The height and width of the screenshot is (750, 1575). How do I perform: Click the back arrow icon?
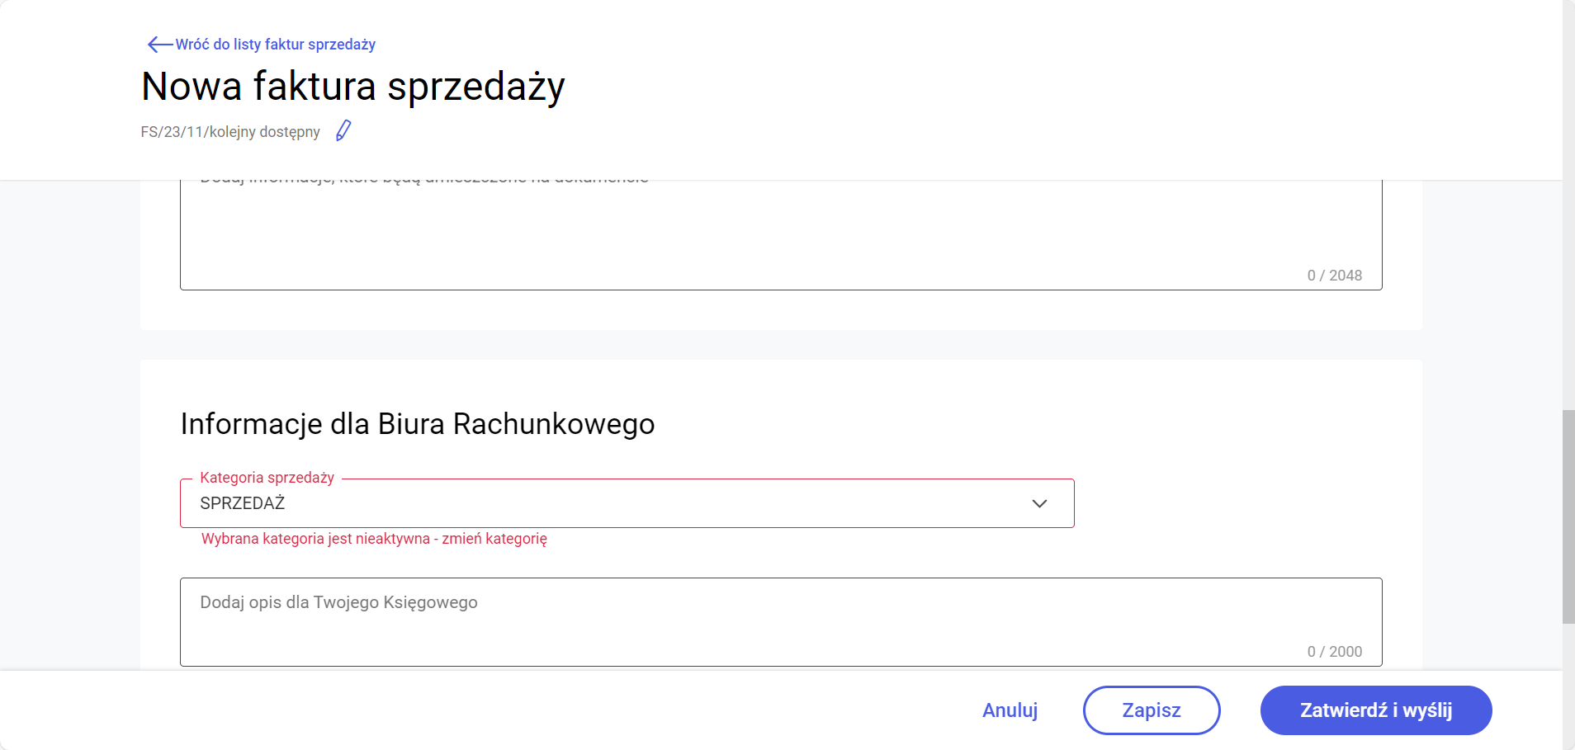point(159,45)
